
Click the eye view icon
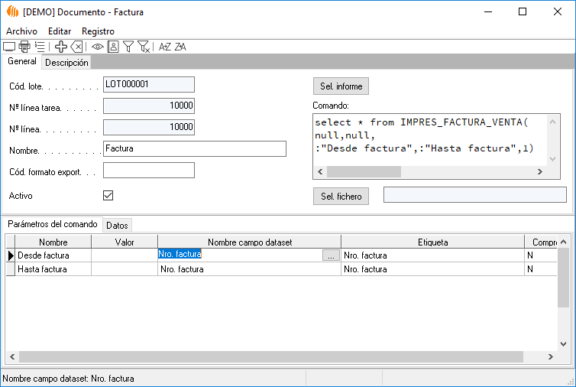[98, 47]
